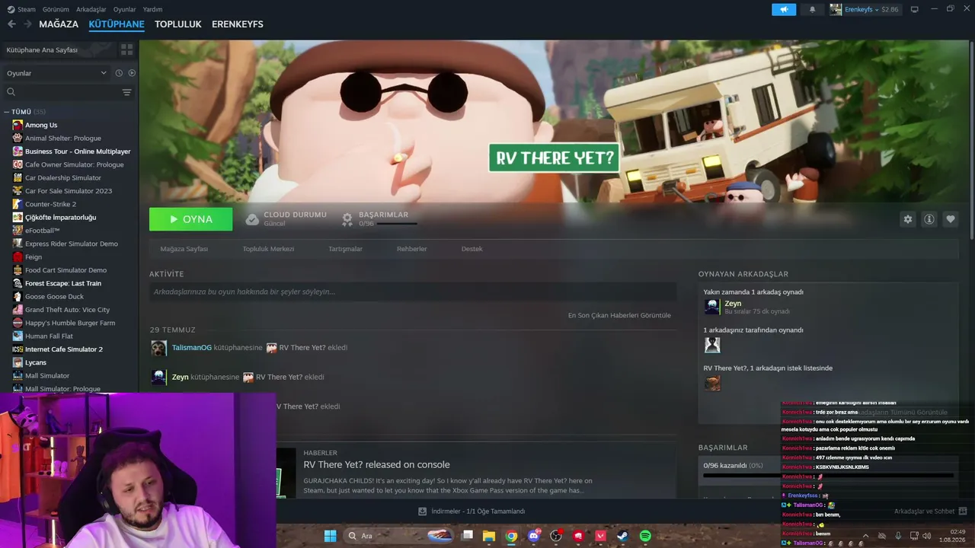
Task: Open TalismanOG's avatar in activity feed
Action: [158, 348]
